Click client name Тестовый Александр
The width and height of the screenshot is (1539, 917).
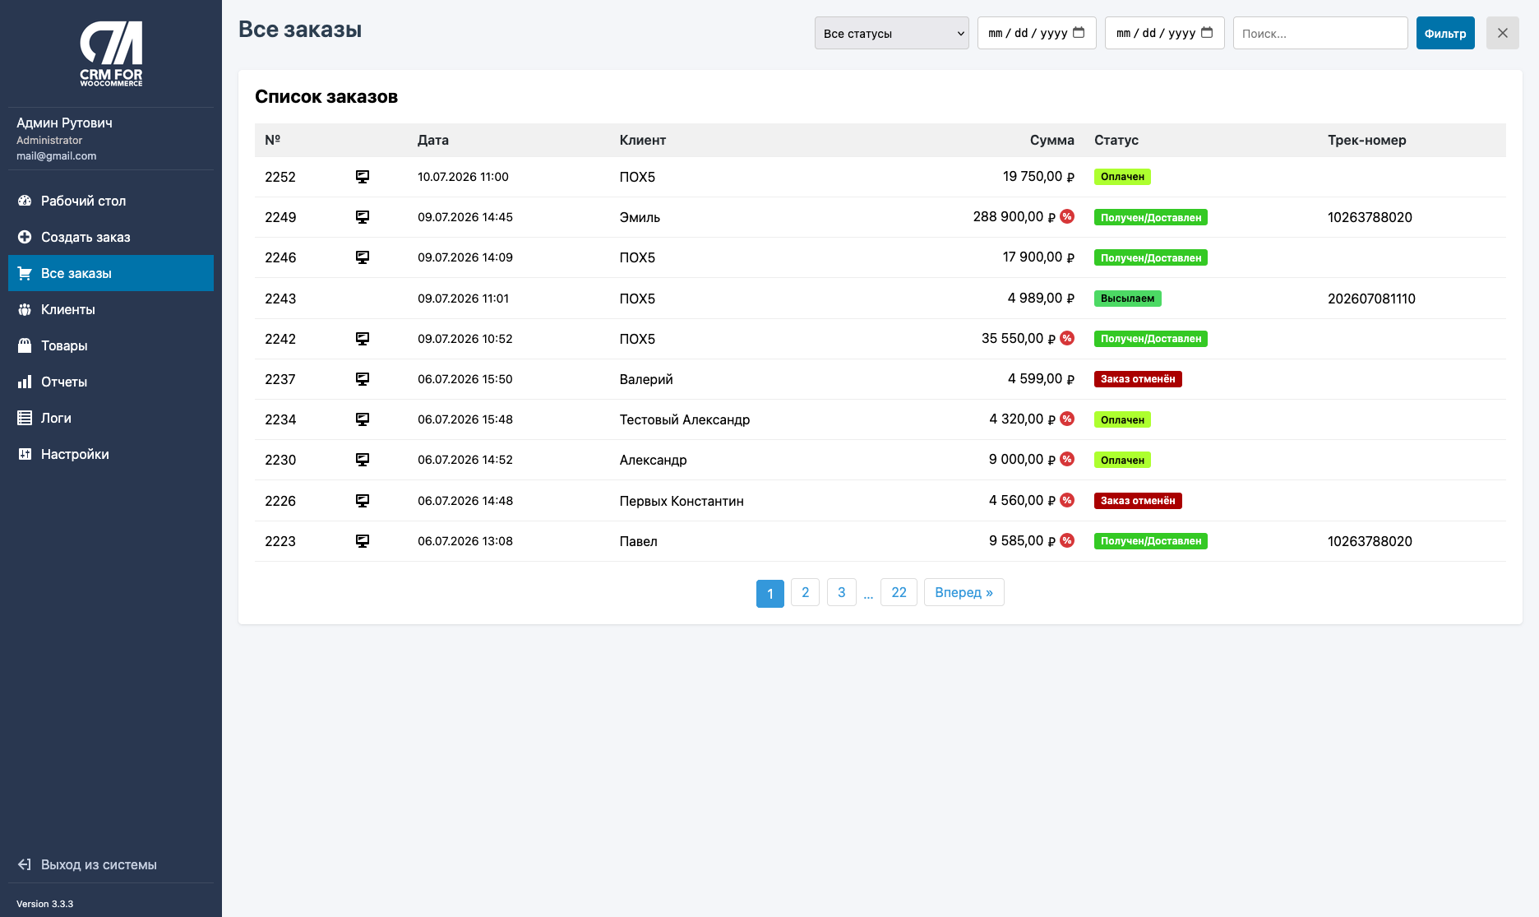click(685, 419)
